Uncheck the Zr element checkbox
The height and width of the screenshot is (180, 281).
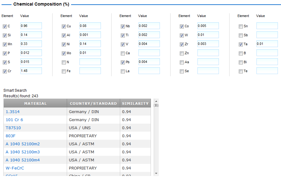tap(182, 44)
